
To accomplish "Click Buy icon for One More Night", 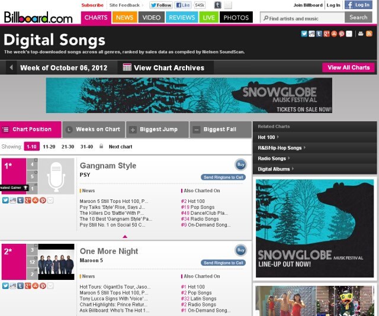I will [x=240, y=250].
